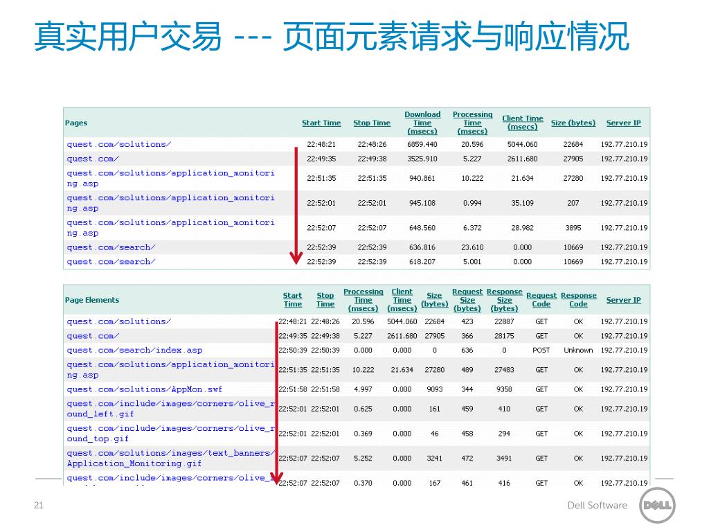Open quest.com/ link in Pages table
The image size is (709, 532).
93,159
